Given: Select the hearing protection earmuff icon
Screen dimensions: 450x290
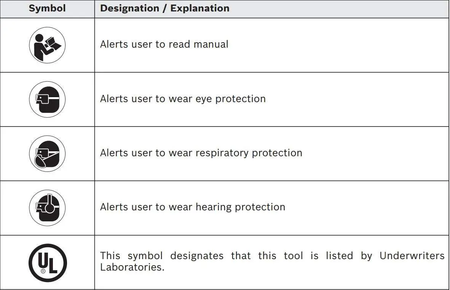Looking at the screenshot, I should point(47,208).
